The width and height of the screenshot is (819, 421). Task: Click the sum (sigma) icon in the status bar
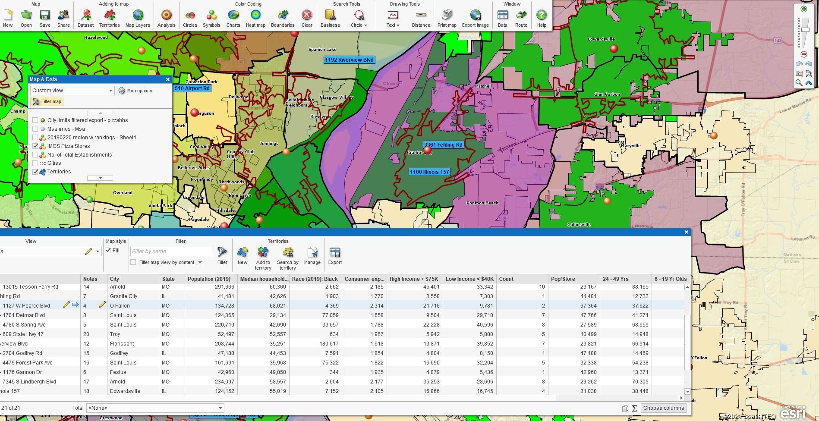pyautogui.click(x=635, y=408)
